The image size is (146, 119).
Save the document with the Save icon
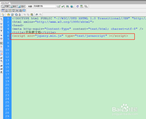[12, 15]
